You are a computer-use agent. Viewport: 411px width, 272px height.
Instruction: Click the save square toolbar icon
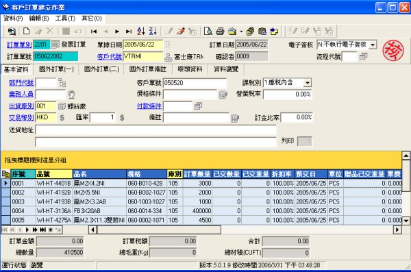click(66, 32)
